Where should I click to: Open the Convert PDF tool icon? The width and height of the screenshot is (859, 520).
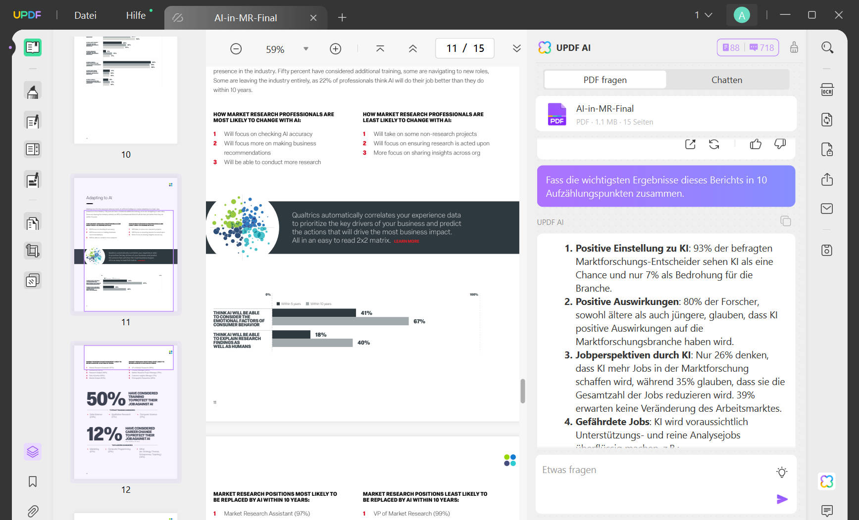(827, 120)
